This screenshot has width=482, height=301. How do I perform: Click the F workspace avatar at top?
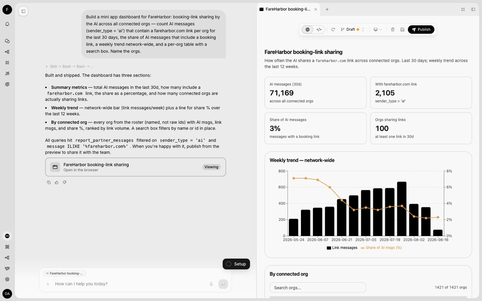pyautogui.click(x=7, y=10)
